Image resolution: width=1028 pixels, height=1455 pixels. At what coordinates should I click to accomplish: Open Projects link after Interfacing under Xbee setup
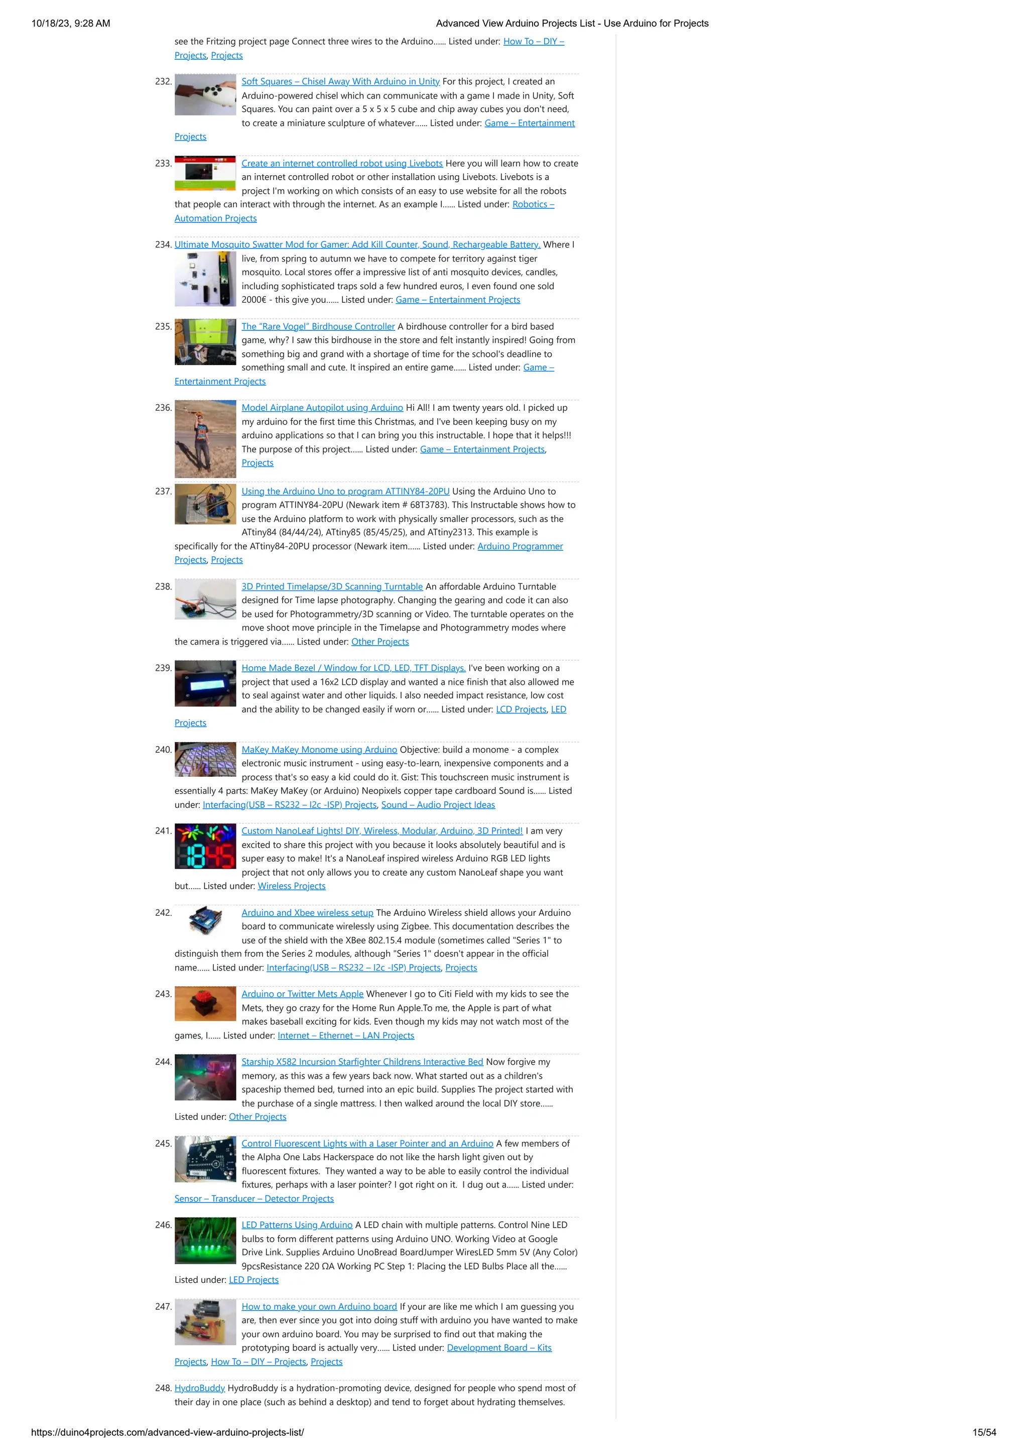tap(461, 967)
